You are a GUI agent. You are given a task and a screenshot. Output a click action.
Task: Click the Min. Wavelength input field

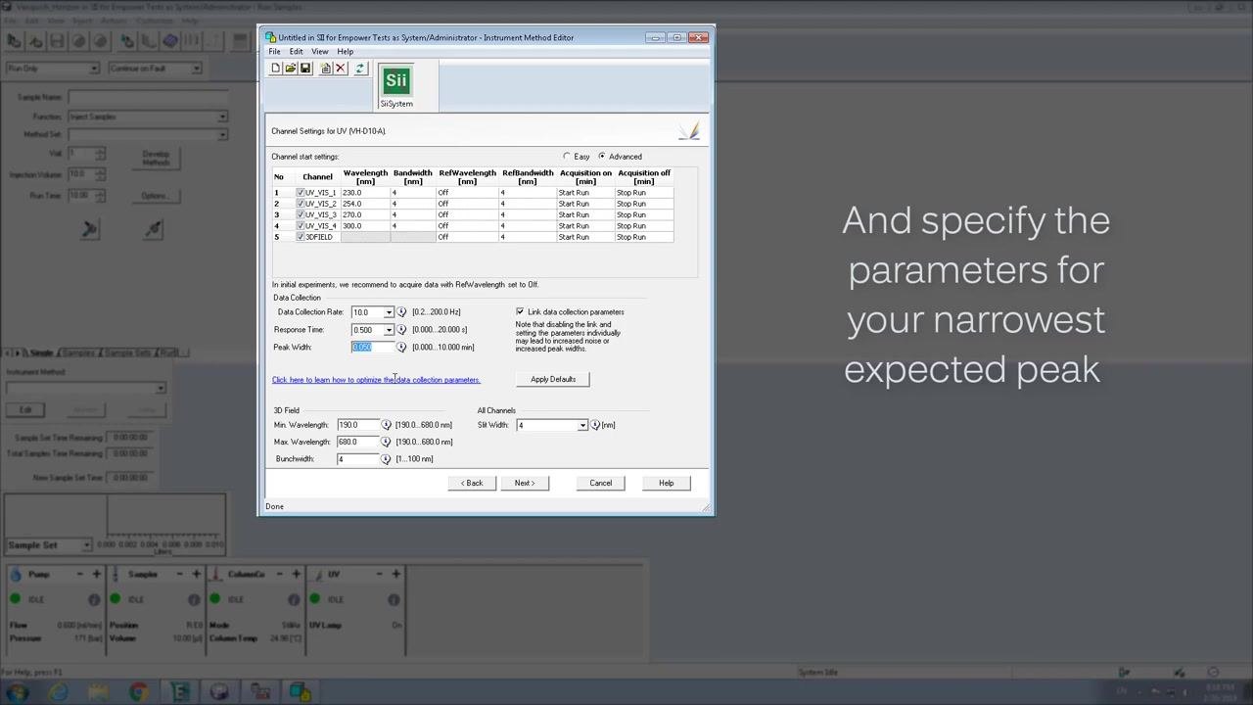coord(357,425)
